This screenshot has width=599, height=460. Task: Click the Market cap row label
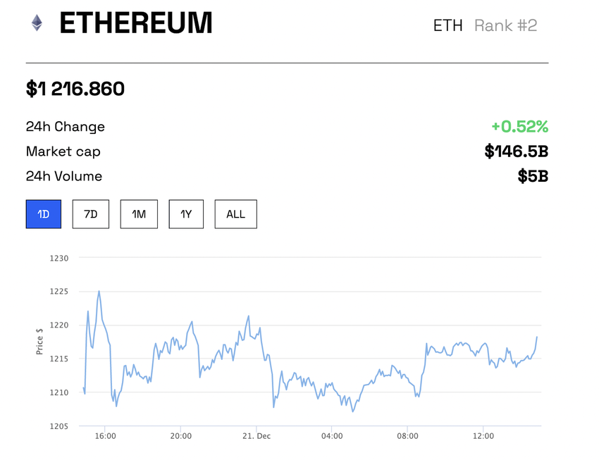(x=63, y=151)
